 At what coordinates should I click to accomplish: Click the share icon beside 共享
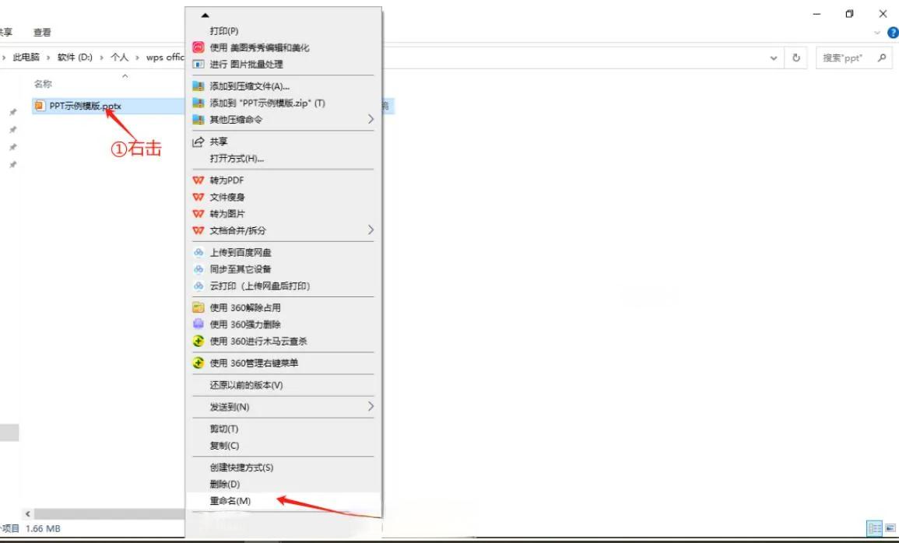[x=198, y=142]
